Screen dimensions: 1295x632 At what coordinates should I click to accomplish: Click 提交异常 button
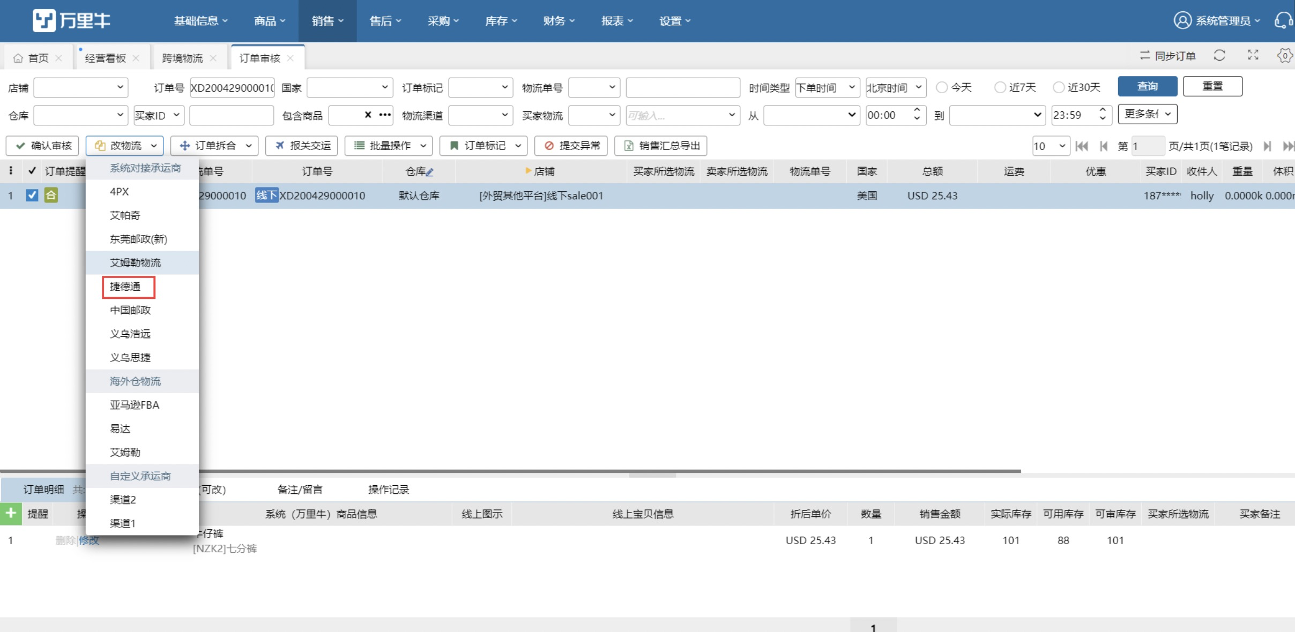pyautogui.click(x=571, y=146)
